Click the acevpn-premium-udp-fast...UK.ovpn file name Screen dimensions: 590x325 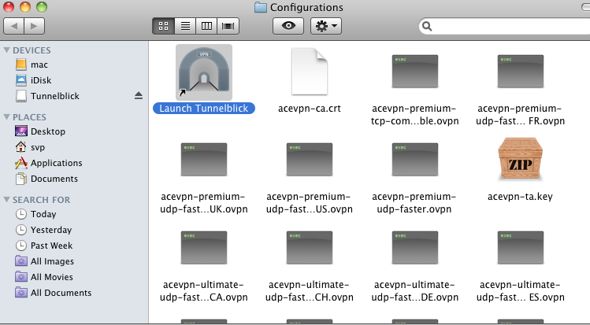tap(203, 203)
